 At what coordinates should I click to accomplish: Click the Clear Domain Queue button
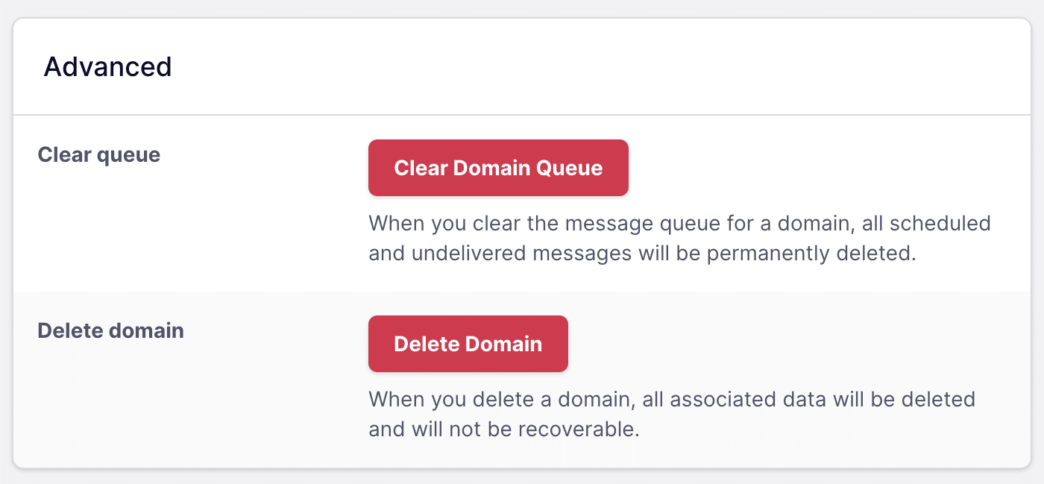498,167
